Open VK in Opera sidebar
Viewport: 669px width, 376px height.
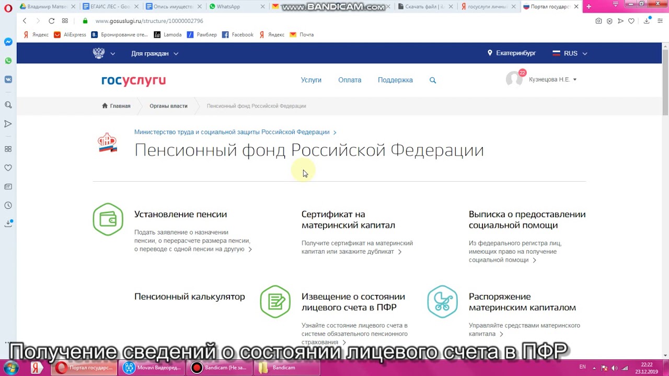click(8, 79)
